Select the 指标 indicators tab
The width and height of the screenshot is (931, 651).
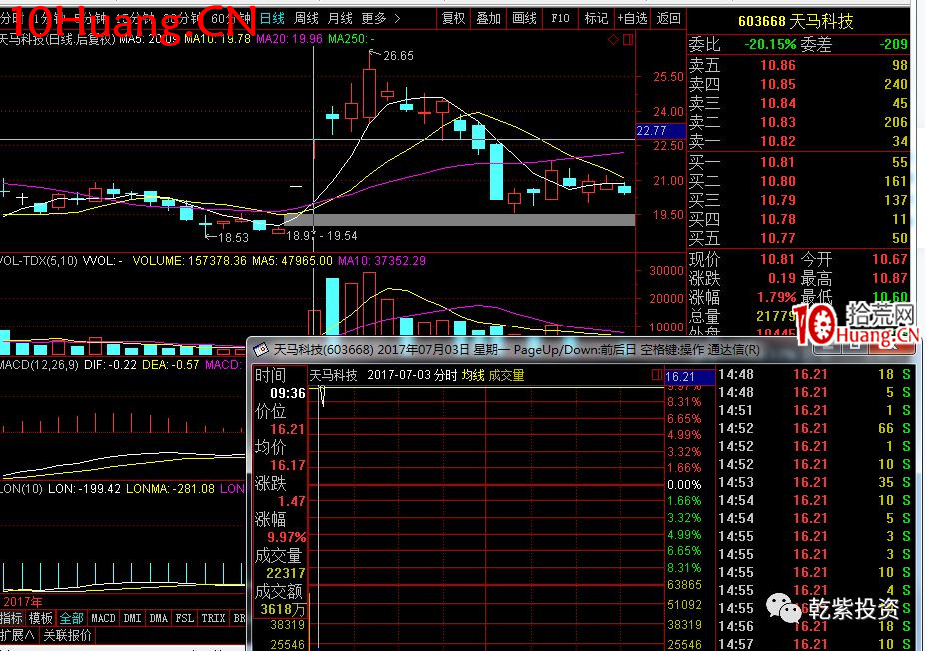point(11,618)
